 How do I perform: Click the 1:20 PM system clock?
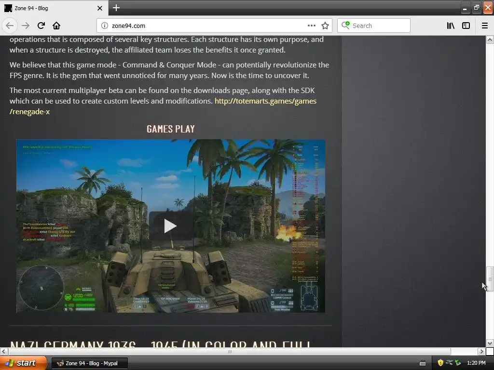coord(476,363)
